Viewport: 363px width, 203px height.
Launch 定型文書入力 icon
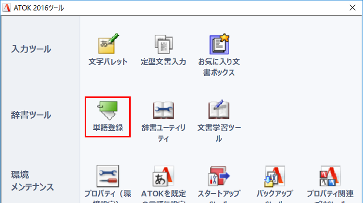(x=164, y=44)
